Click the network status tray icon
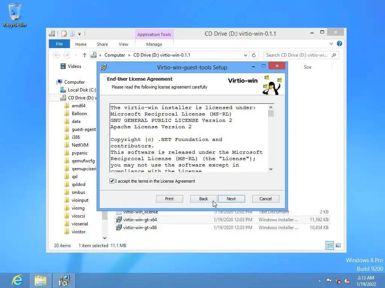The height and width of the screenshot is (288, 385). [x=338, y=281]
